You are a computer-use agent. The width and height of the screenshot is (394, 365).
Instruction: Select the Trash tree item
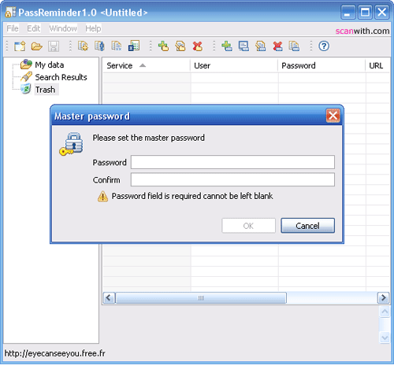tap(46, 90)
